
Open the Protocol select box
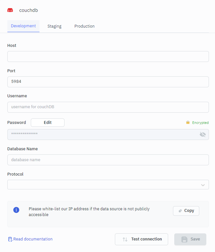coord(103,185)
